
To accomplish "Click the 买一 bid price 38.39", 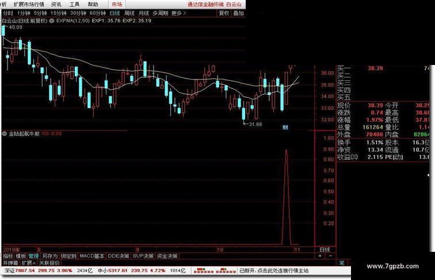I will pyautogui.click(x=375, y=68).
